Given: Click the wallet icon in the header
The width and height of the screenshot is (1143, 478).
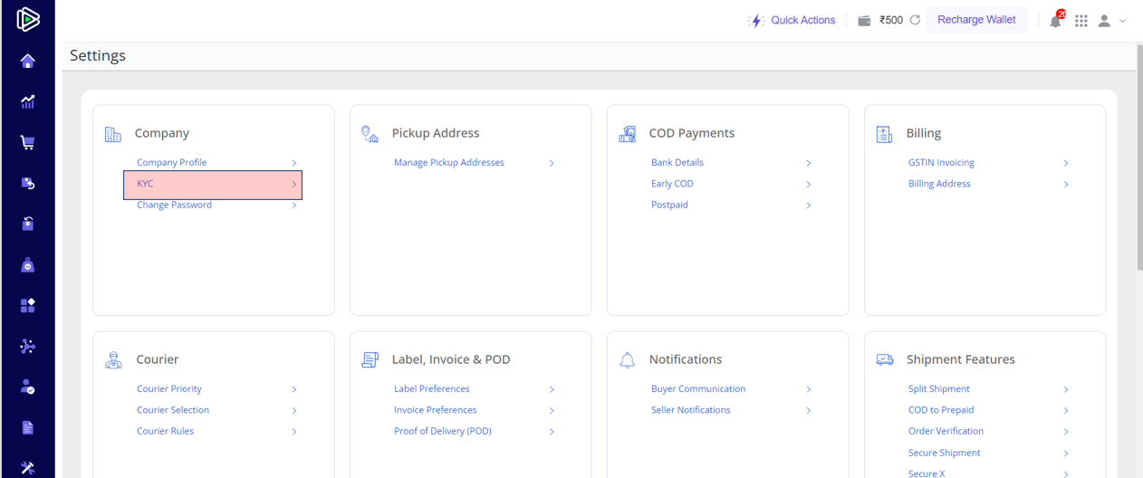Looking at the screenshot, I should (x=864, y=20).
